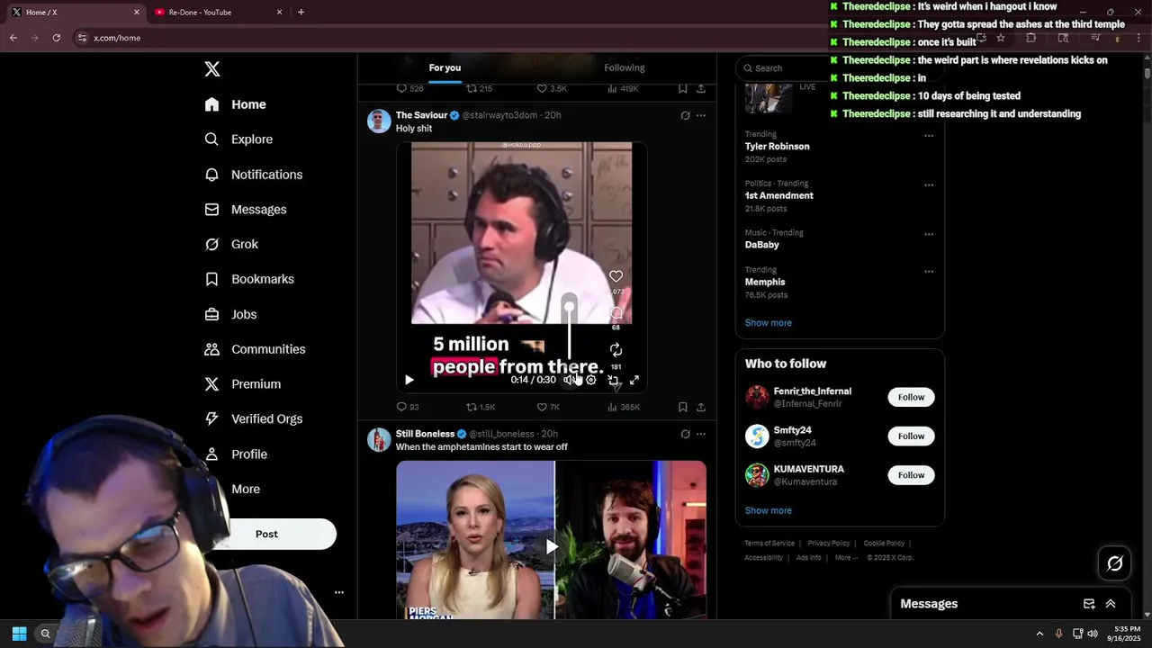Open Windows Start menu
1152x648 pixels.
[19, 634]
